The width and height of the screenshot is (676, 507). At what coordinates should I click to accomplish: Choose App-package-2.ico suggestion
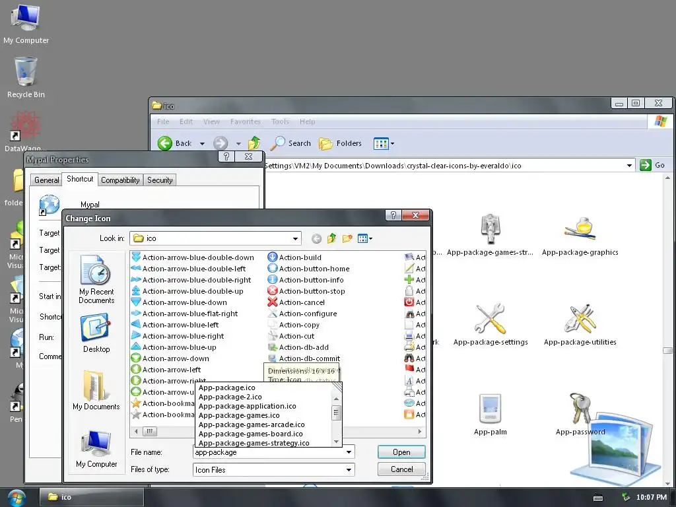(230, 397)
